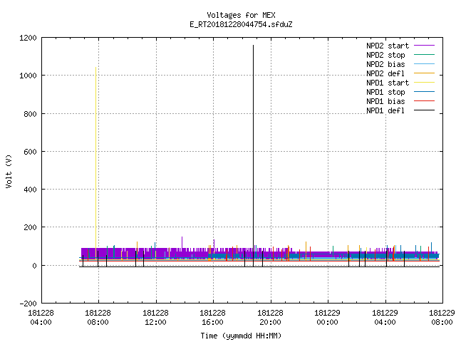Click the 'NPD2 bias' legend label

click(x=385, y=64)
